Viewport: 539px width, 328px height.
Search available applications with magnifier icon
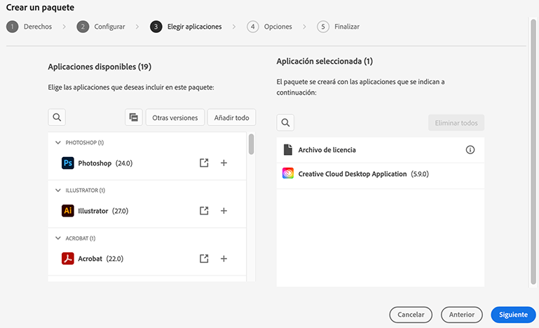point(57,117)
